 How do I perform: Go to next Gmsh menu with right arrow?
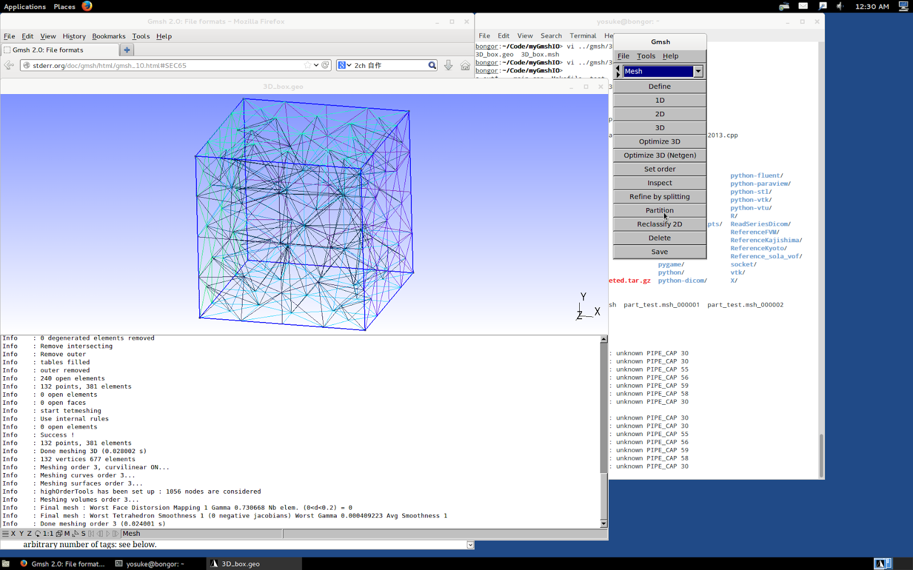[617, 75]
